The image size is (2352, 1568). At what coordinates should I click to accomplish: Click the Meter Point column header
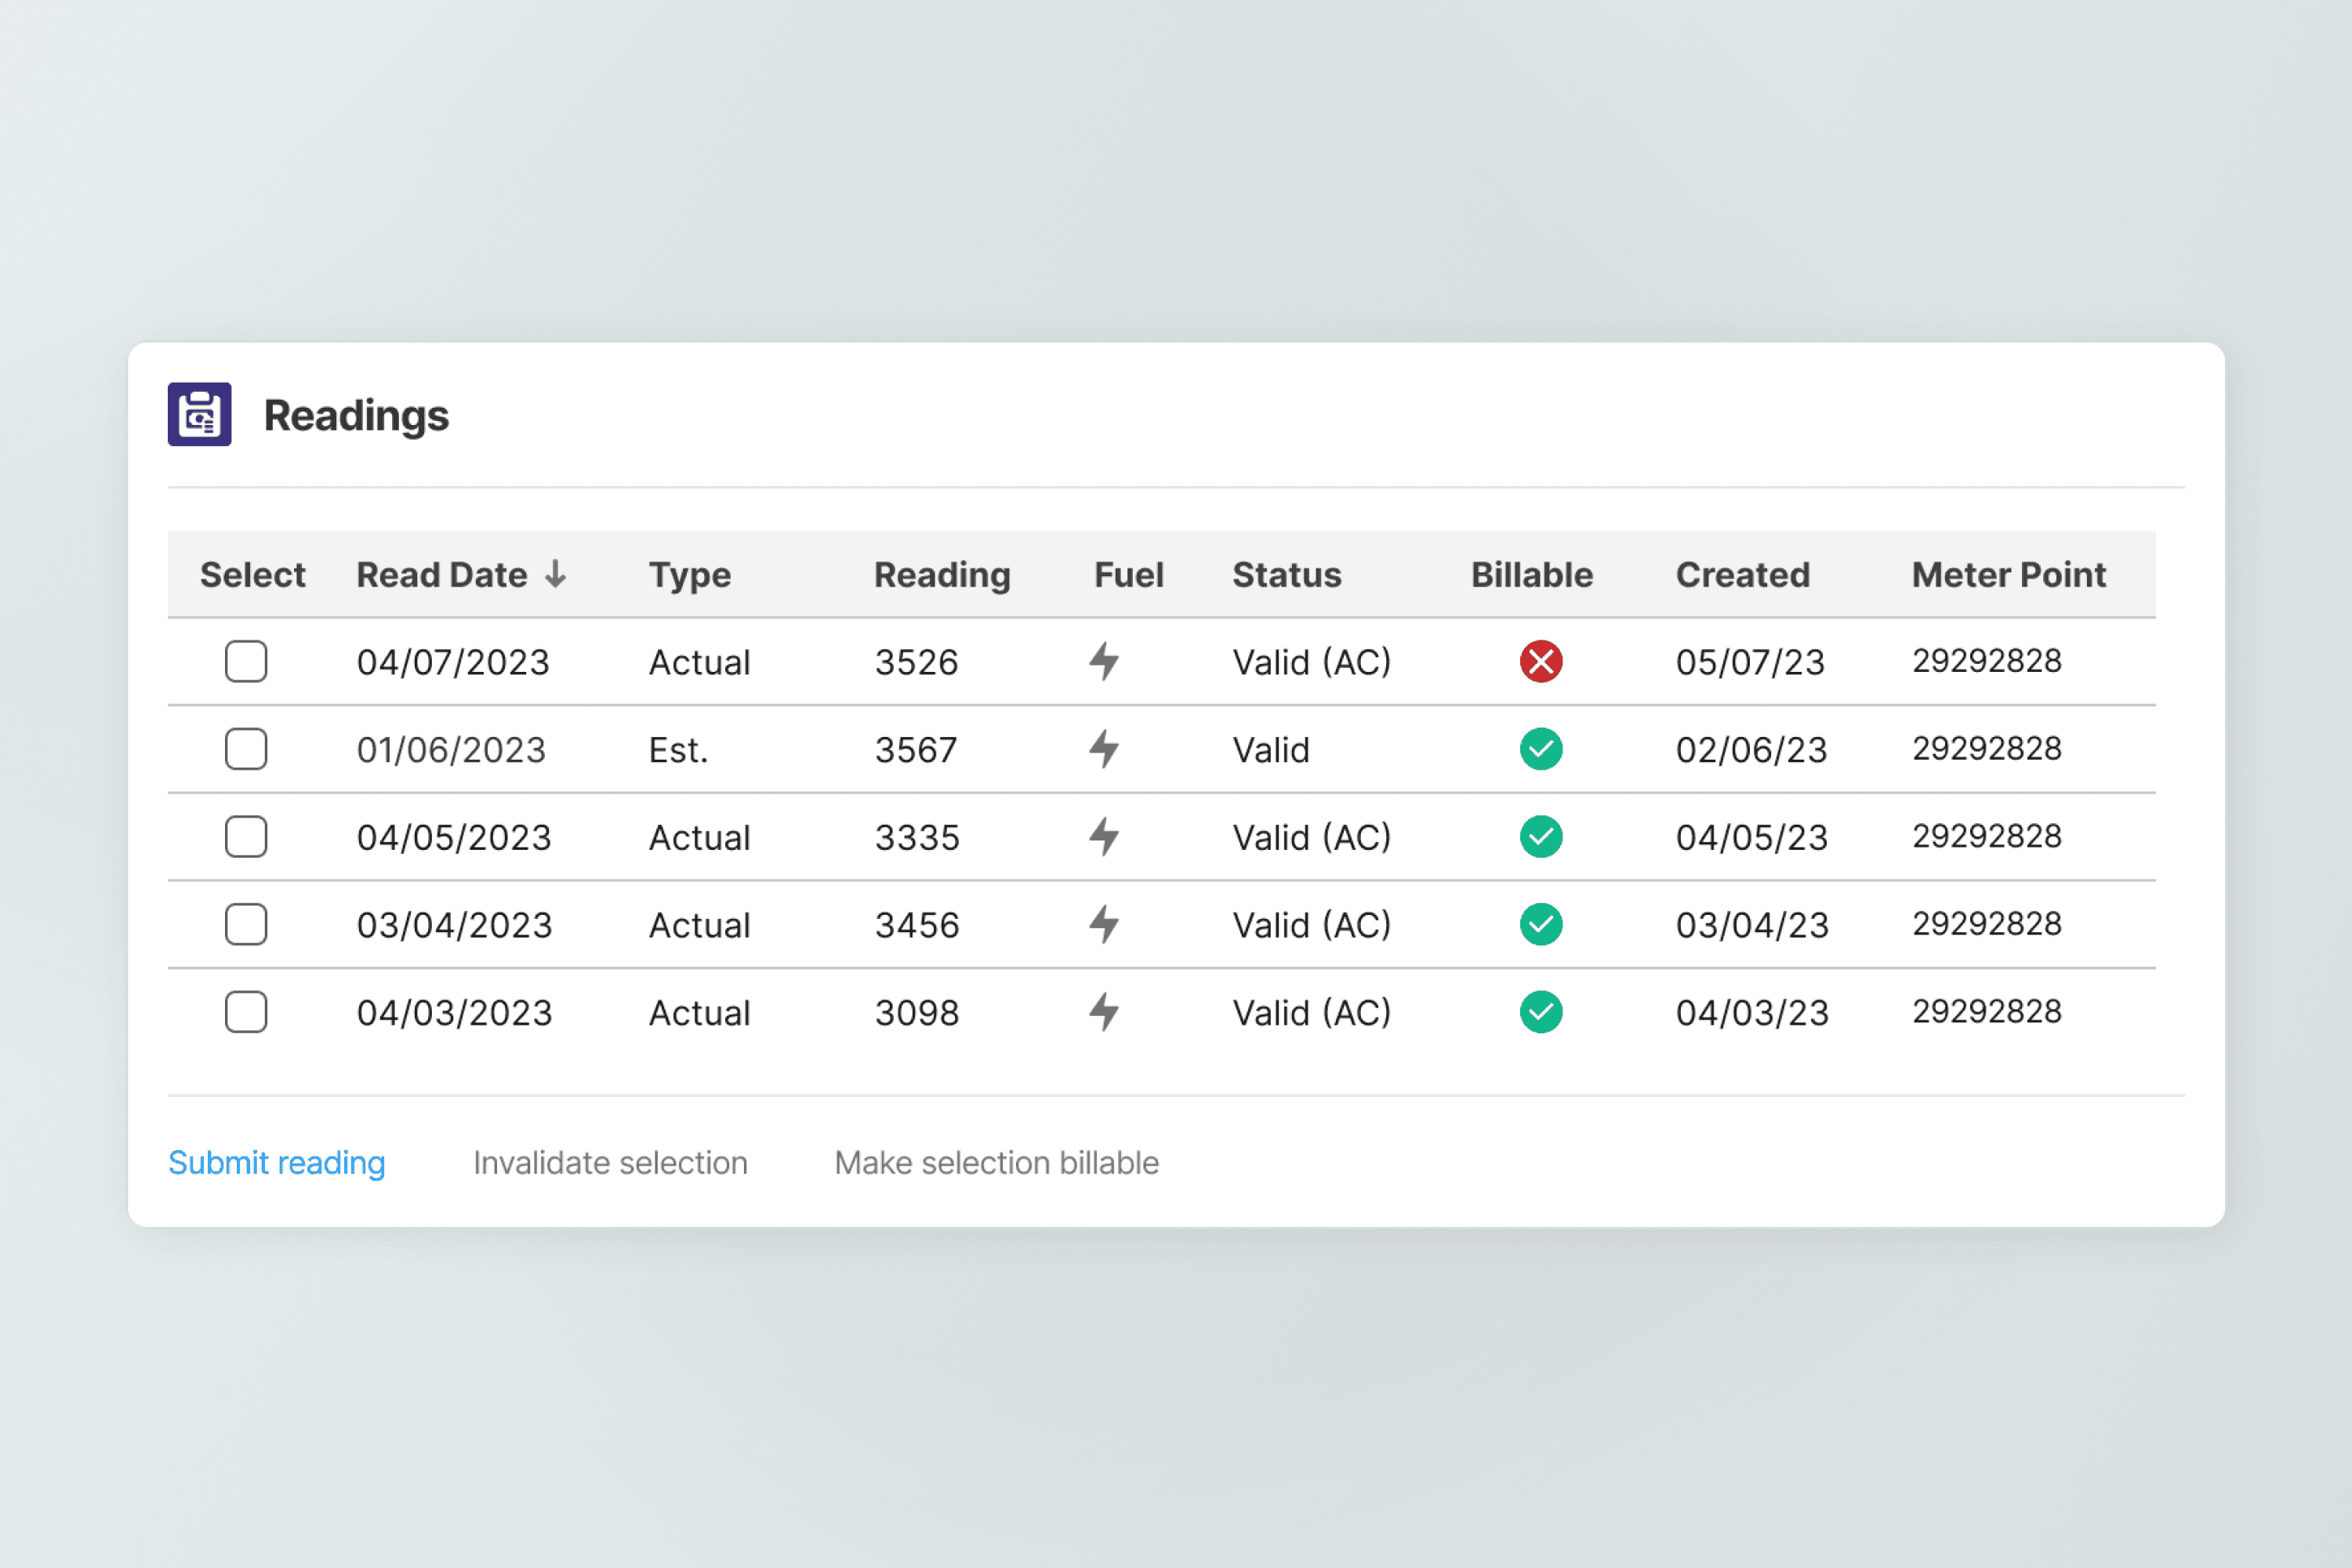tap(2008, 575)
